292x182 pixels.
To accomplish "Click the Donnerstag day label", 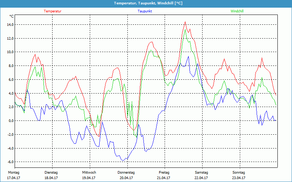I will coord(126,173).
